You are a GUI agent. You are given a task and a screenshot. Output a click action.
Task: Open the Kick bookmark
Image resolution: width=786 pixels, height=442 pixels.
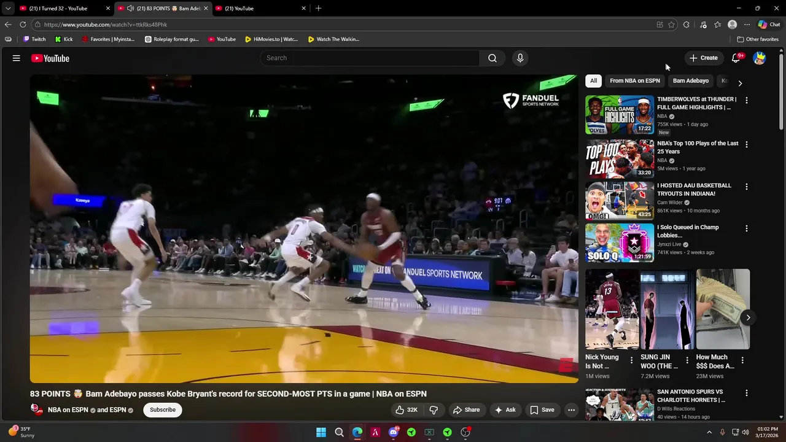[64, 39]
